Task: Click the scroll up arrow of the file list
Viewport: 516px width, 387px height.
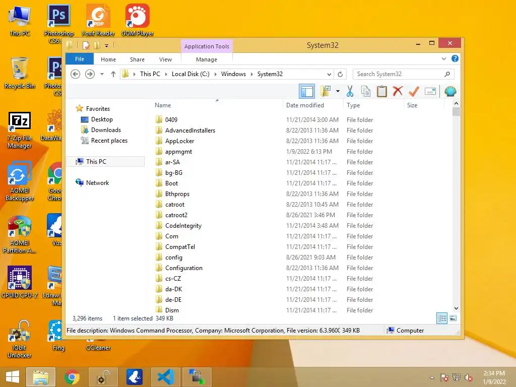Action: coord(456,103)
